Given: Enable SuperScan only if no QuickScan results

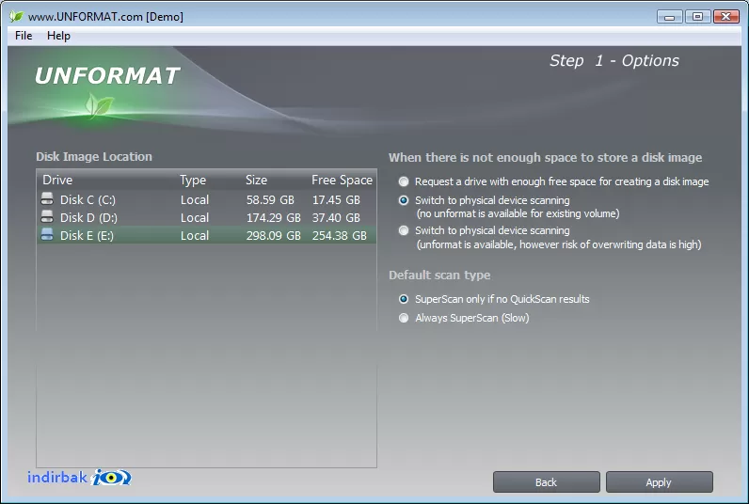Looking at the screenshot, I should [x=404, y=299].
